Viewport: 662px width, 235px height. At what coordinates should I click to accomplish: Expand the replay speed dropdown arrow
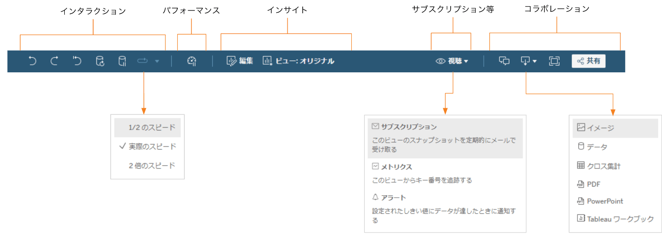click(157, 61)
